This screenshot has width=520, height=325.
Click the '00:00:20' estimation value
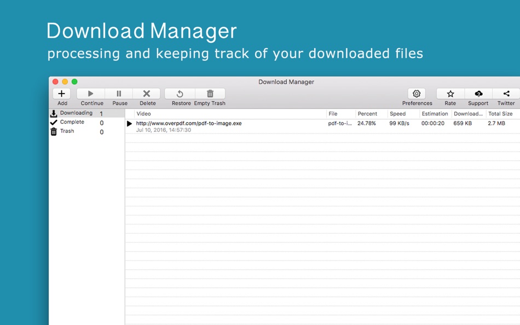click(433, 123)
